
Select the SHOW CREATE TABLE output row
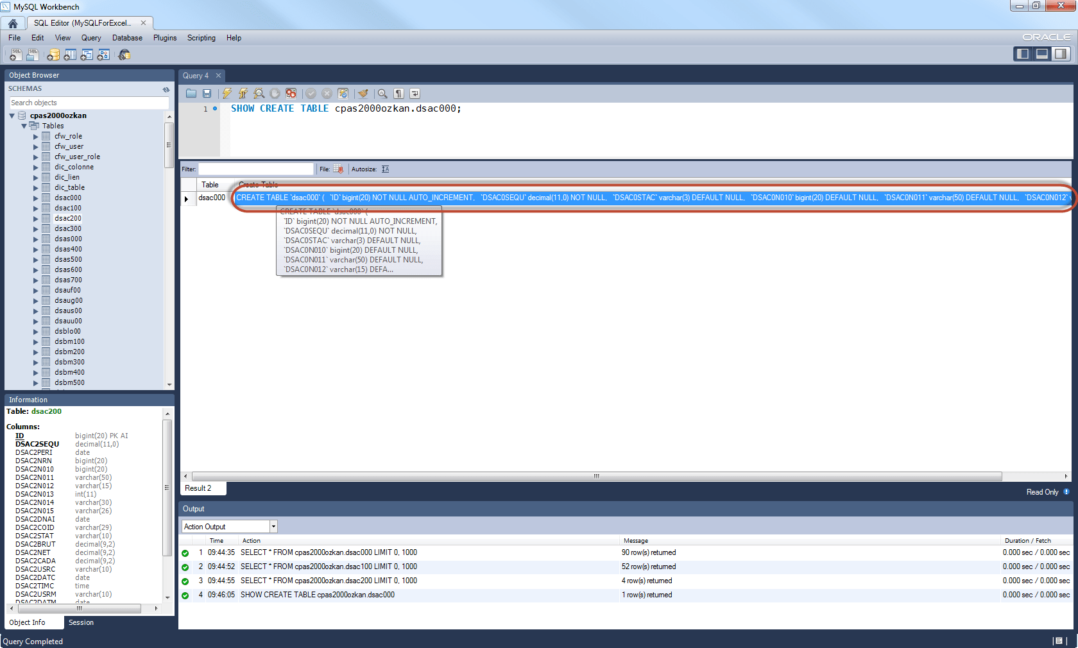(626, 595)
